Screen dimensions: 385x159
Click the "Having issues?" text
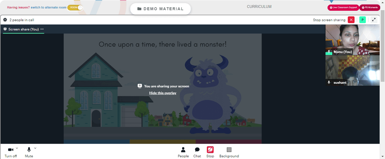pos(18,7)
